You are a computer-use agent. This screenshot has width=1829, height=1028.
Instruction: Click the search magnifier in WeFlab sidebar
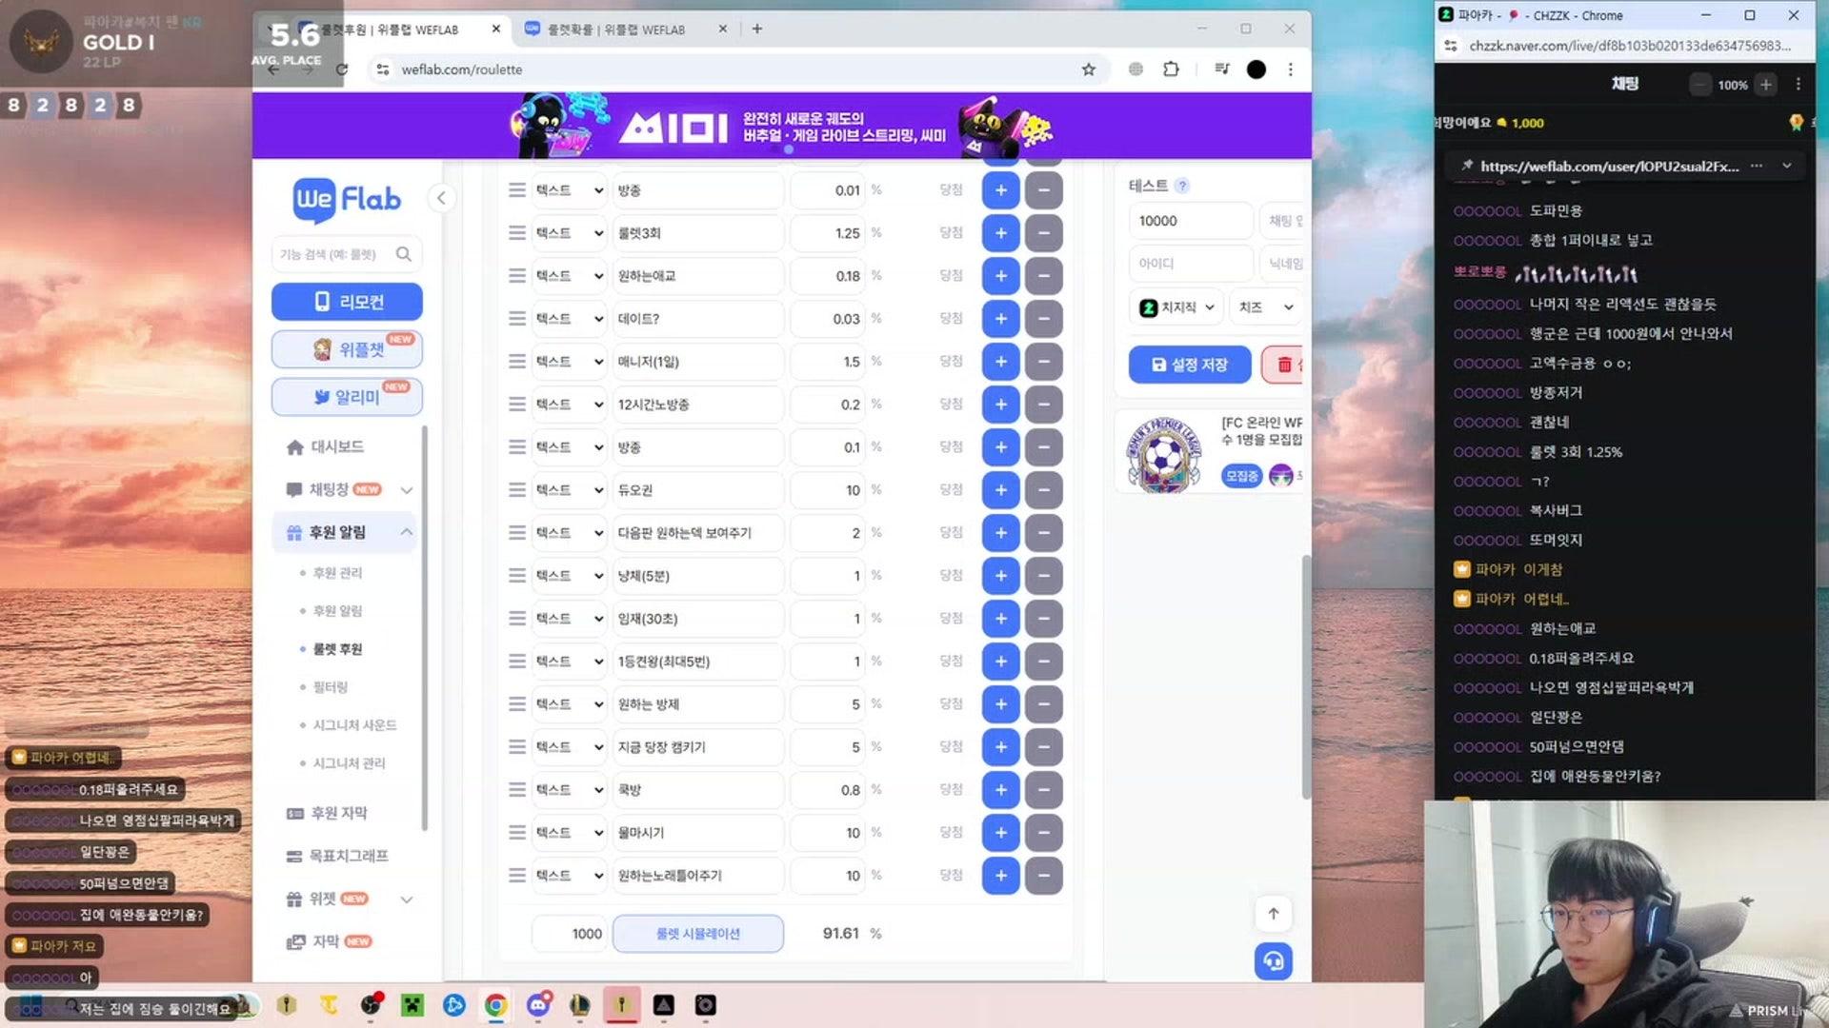point(404,254)
